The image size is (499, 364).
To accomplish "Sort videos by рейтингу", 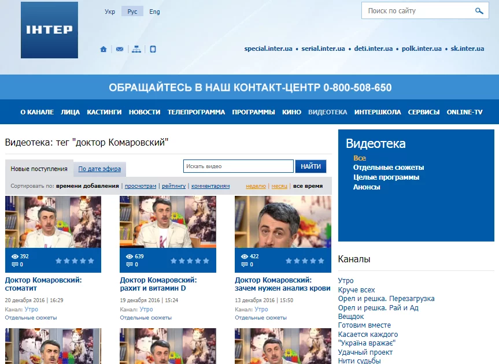I will pos(174,186).
